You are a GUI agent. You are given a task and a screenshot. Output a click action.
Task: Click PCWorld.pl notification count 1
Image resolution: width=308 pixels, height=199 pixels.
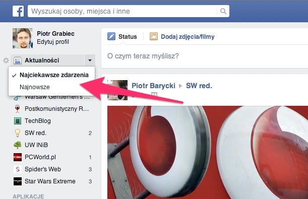pos(90,157)
